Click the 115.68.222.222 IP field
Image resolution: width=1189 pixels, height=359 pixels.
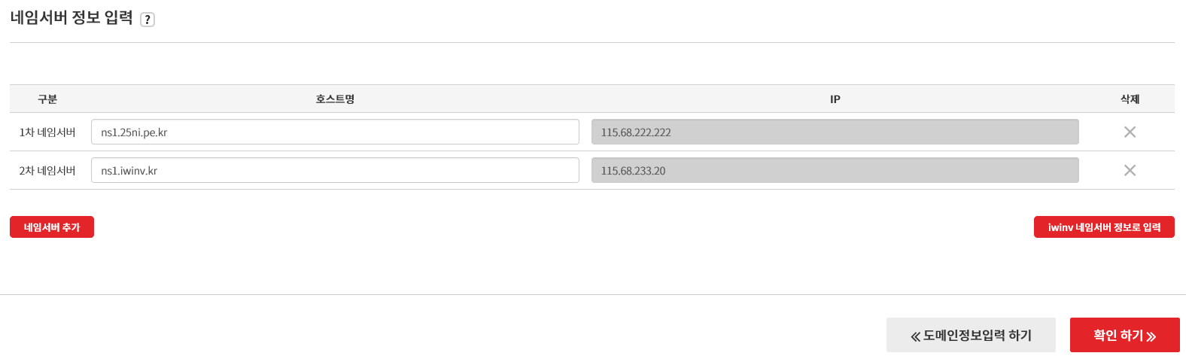pyautogui.click(x=835, y=132)
